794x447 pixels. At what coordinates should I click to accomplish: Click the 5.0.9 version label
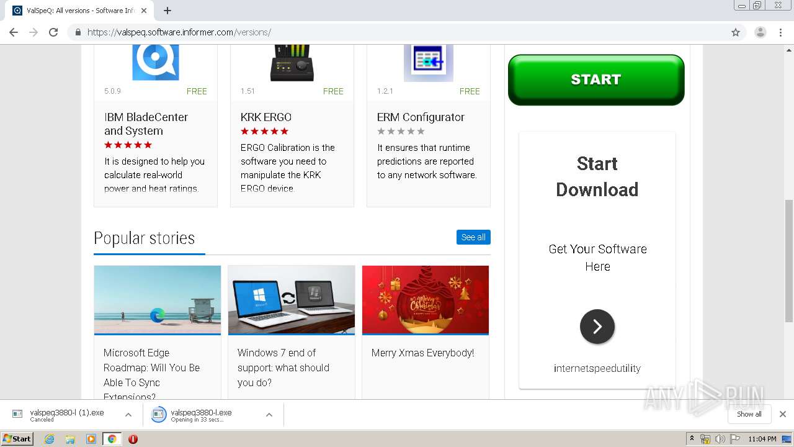point(112,91)
